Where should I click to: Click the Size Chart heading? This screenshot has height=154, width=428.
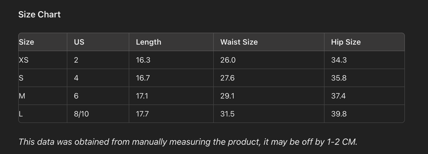coord(39,15)
